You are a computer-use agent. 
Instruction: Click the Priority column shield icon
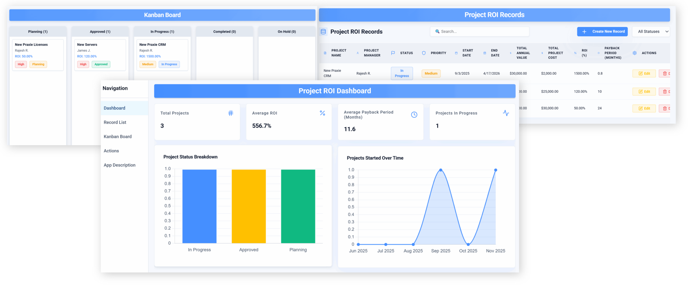pos(424,53)
